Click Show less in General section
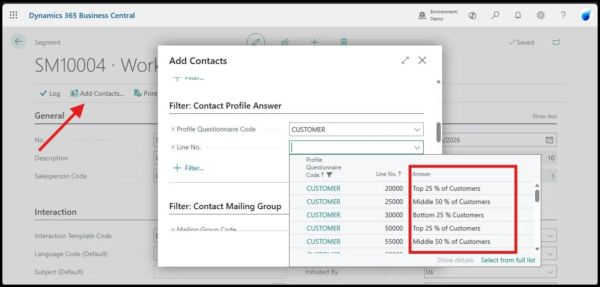The height and width of the screenshot is (287, 600). click(x=545, y=116)
